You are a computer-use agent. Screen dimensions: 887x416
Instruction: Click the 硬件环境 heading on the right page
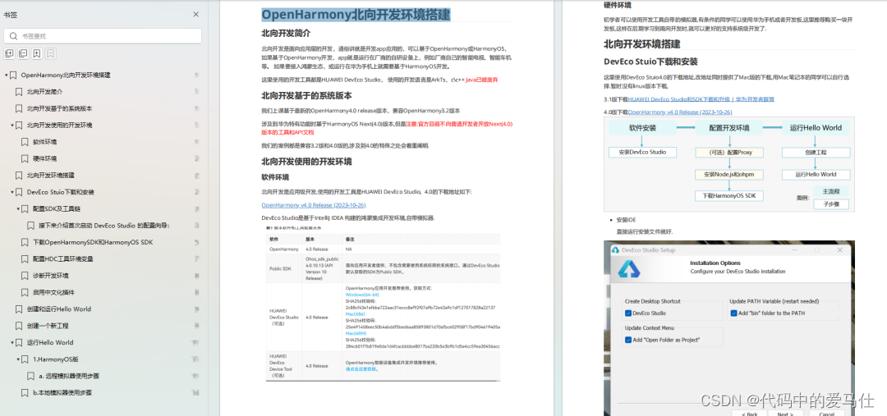tap(618, 5)
